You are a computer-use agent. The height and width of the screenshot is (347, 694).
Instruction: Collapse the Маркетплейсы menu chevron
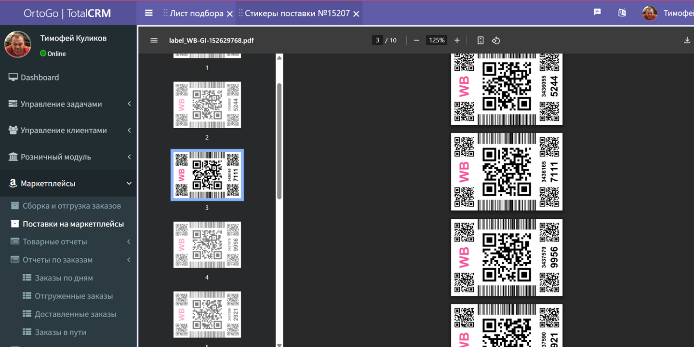[x=129, y=183]
